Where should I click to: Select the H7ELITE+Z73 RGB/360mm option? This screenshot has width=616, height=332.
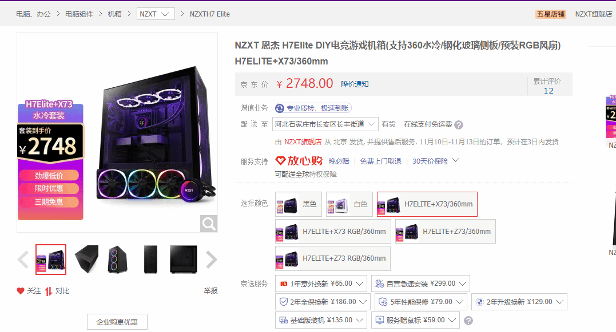[x=333, y=258]
